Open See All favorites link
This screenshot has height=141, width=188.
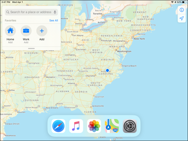(54, 21)
